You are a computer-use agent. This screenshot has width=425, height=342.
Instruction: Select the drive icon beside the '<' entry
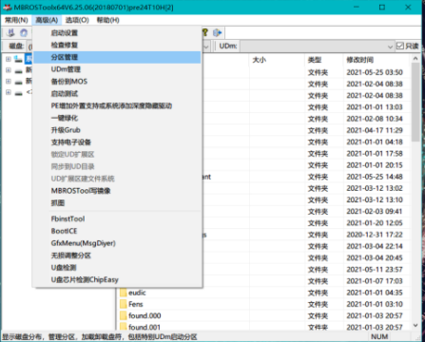(18, 93)
